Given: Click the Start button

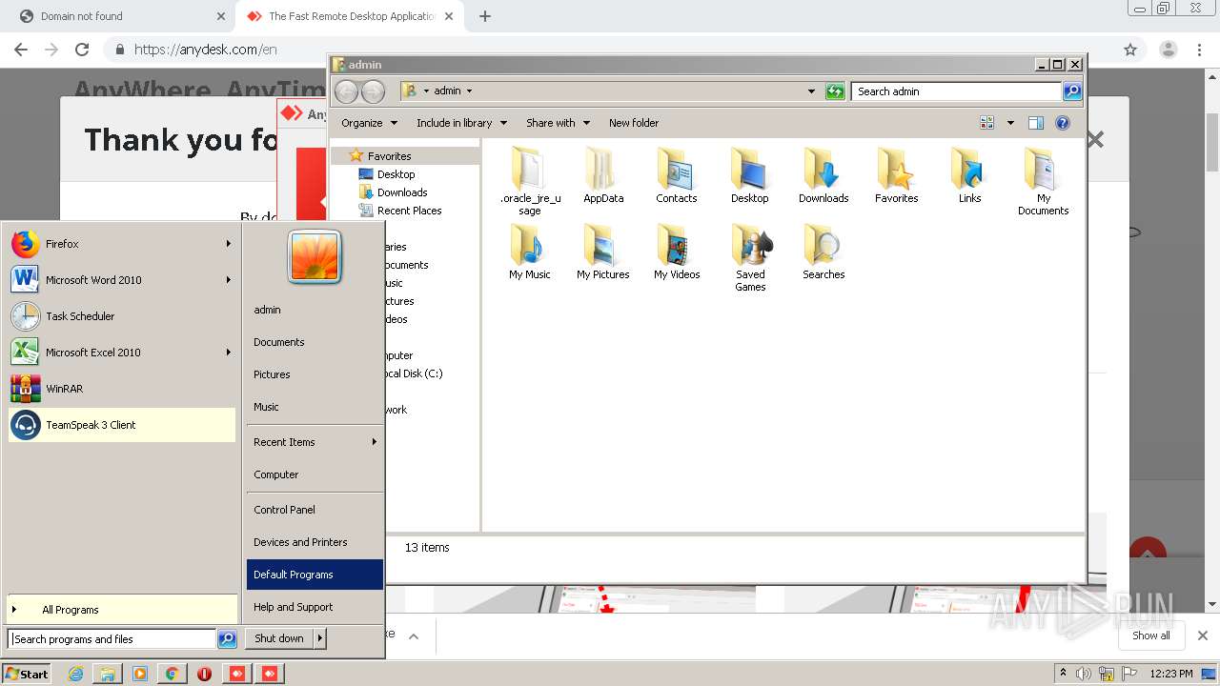Looking at the screenshot, I should 27,674.
